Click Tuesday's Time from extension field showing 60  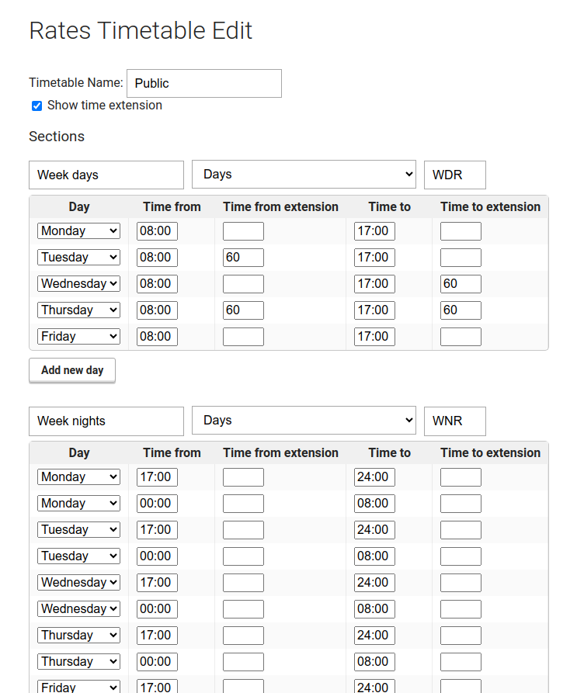(x=243, y=257)
